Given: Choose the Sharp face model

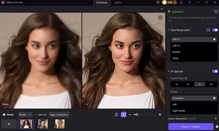Looking at the screenshot, I should pyautogui.click(x=194, y=58).
